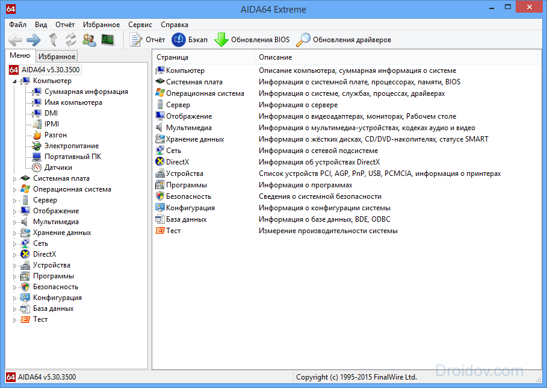
Task: Click 'Измерение производительности системы' description
Action: tap(329, 231)
